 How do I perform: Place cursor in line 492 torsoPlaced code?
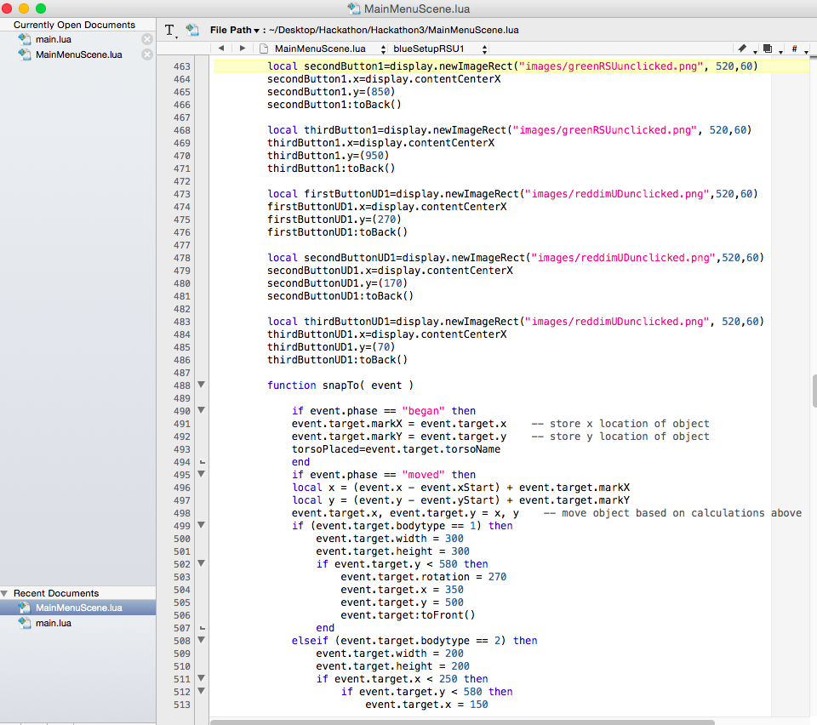[x=396, y=449]
